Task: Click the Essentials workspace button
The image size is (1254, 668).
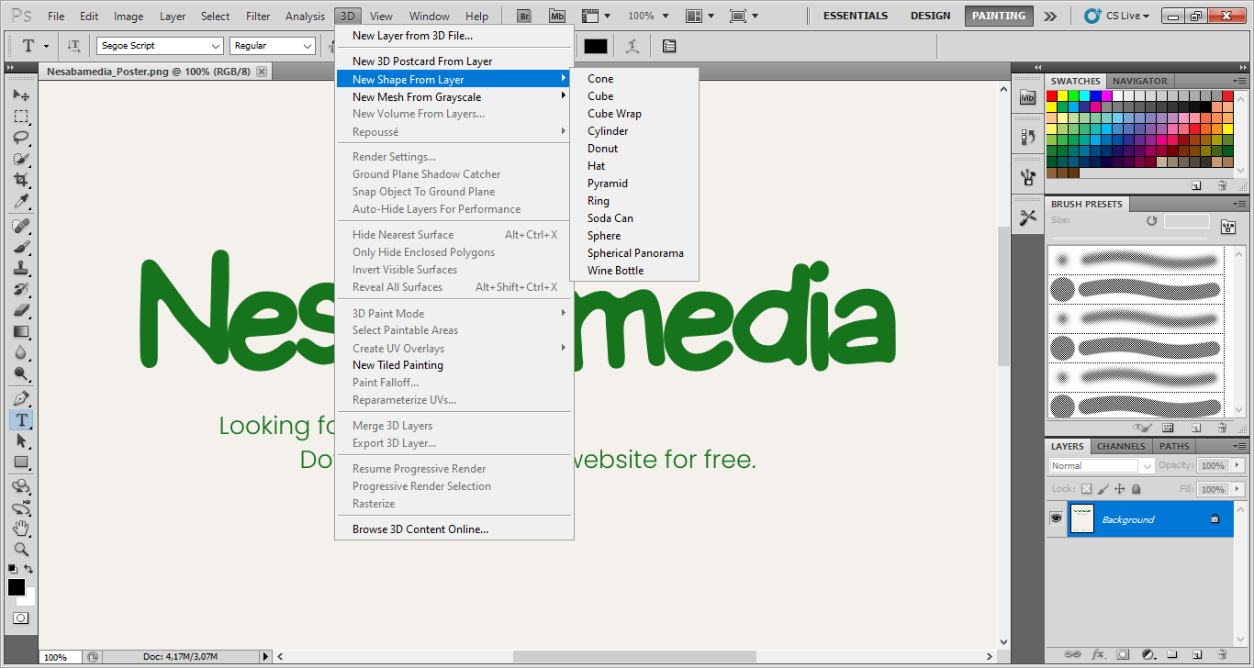Action: pyautogui.click(x=855, y=16)
